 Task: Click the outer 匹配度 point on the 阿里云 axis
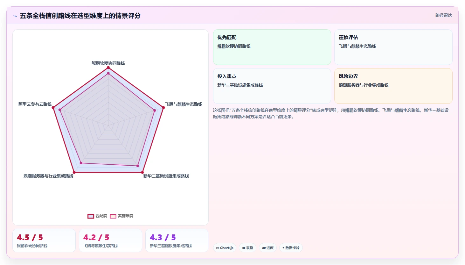coord(54,108)
